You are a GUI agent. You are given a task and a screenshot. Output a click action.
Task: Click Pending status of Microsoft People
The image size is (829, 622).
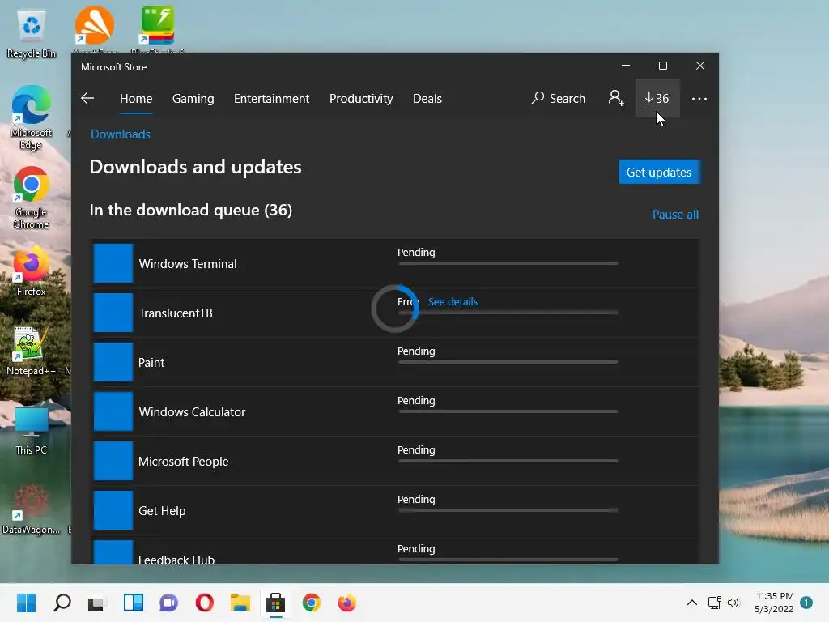pyautogui.click(x=416, y=450)
